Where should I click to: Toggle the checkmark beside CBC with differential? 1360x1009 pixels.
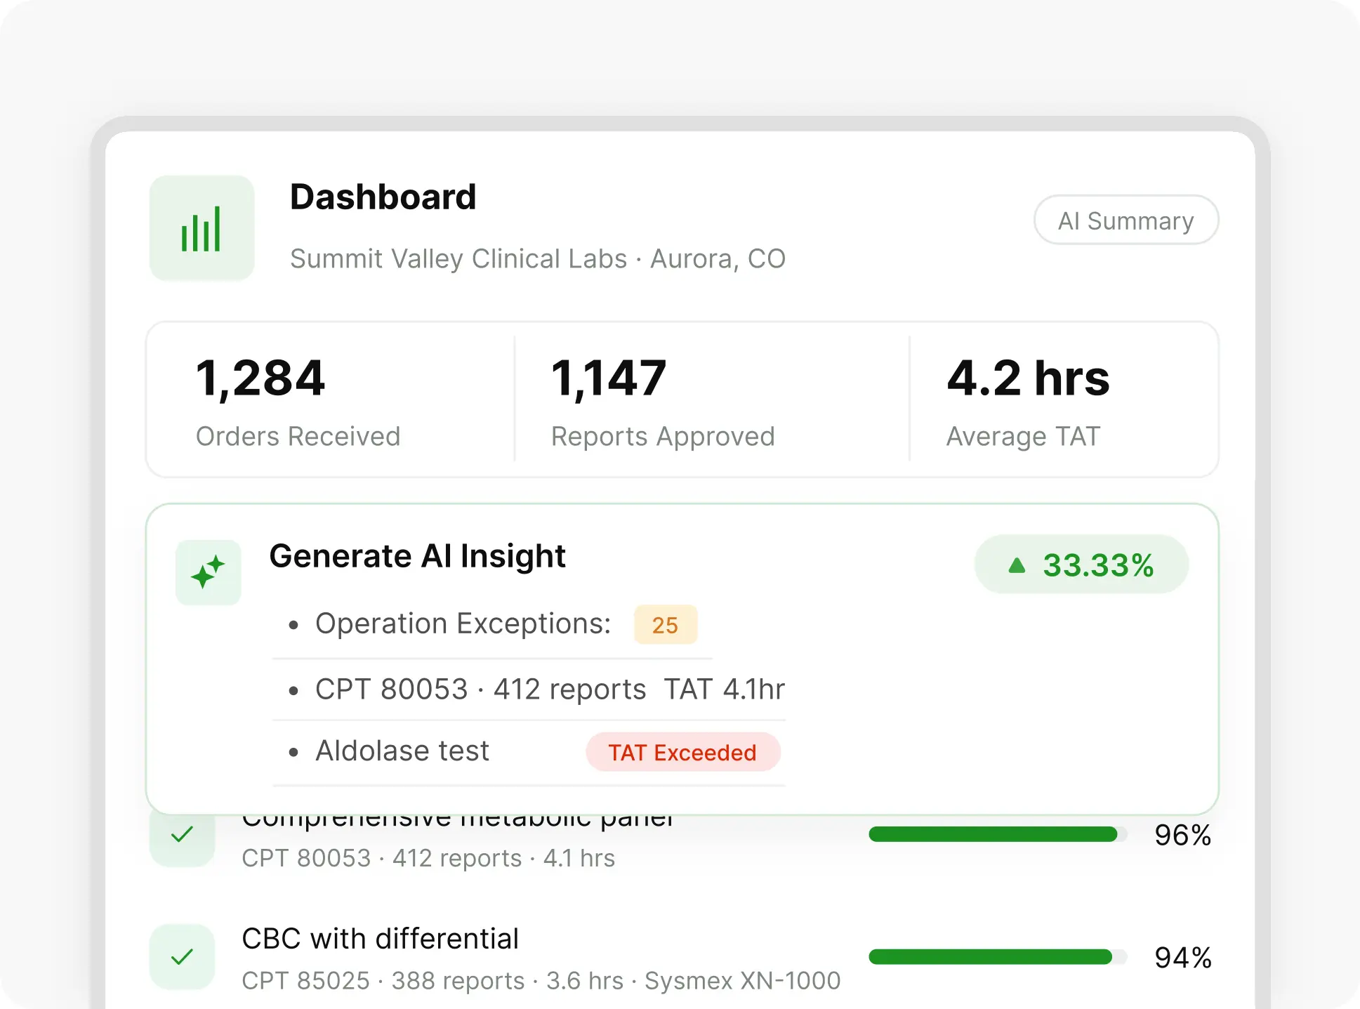(x=182, y=956)
